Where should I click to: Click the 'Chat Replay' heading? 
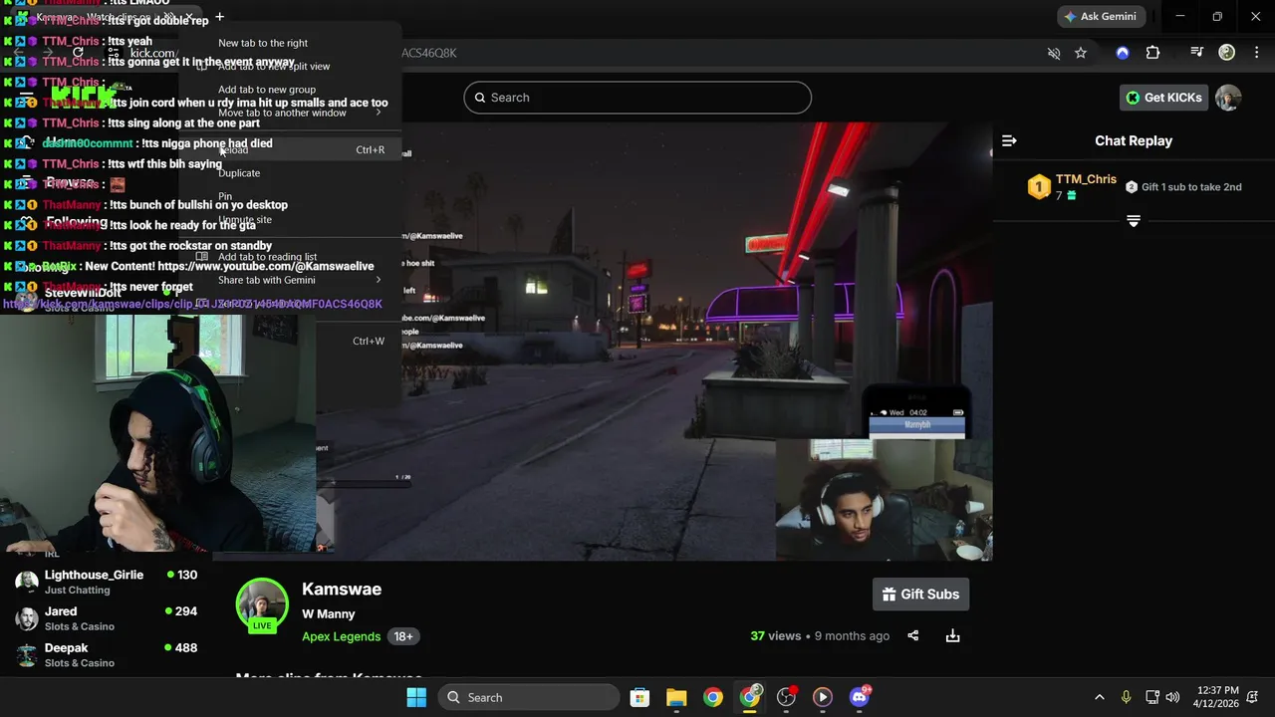click(1134, 141)
